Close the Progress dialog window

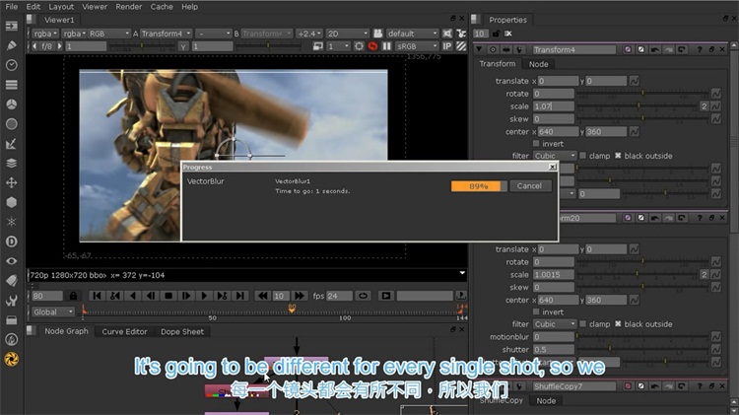553,167
